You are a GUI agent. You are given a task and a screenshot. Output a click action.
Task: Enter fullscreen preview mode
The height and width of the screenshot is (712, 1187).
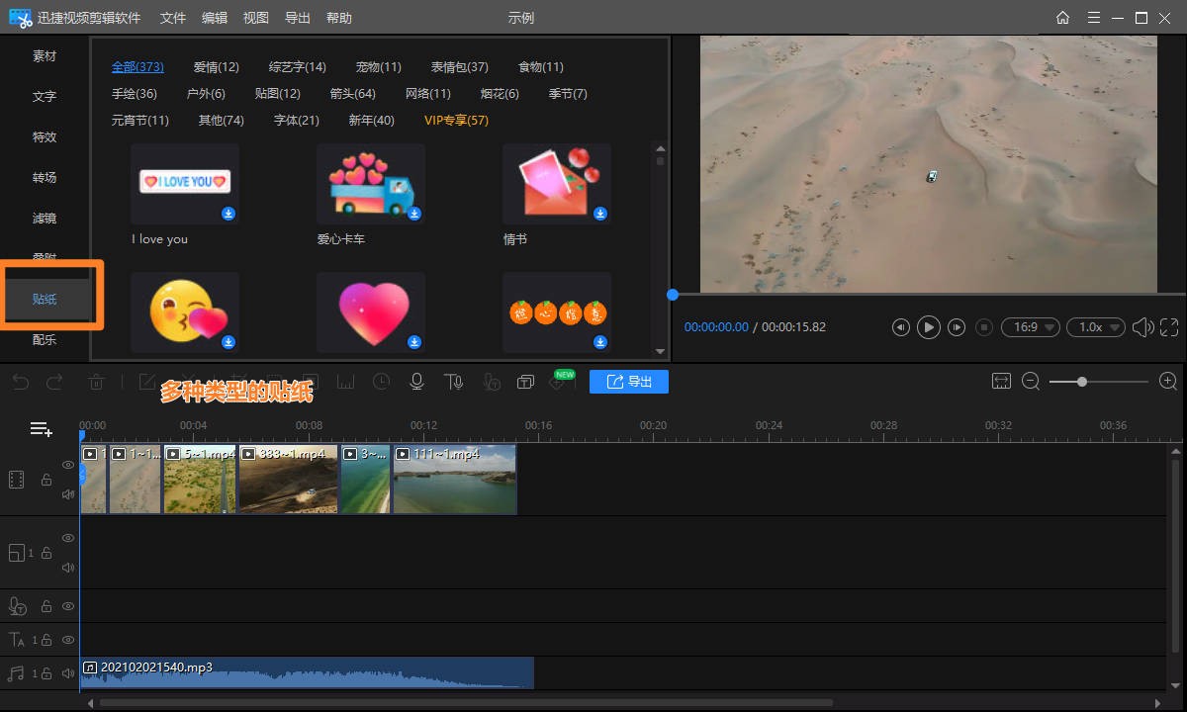click(1169, 327)
